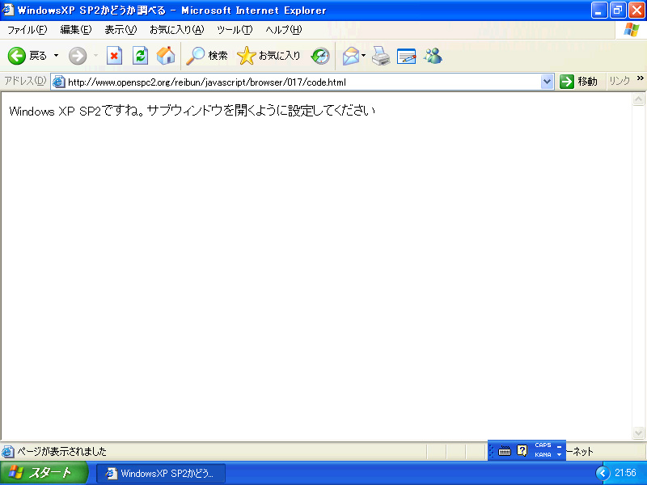Viewport: 647px width, 485px height.
Task: Click the address bar URL field
Action: pyautogui.click(x=303, y=82)
